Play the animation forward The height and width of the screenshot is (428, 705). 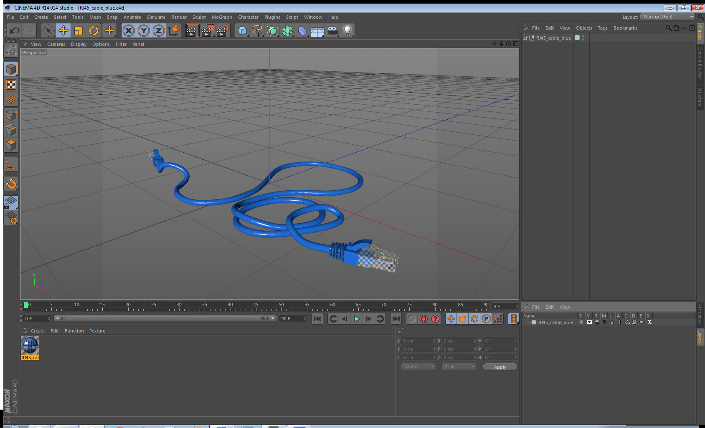[x=357, y=319]
